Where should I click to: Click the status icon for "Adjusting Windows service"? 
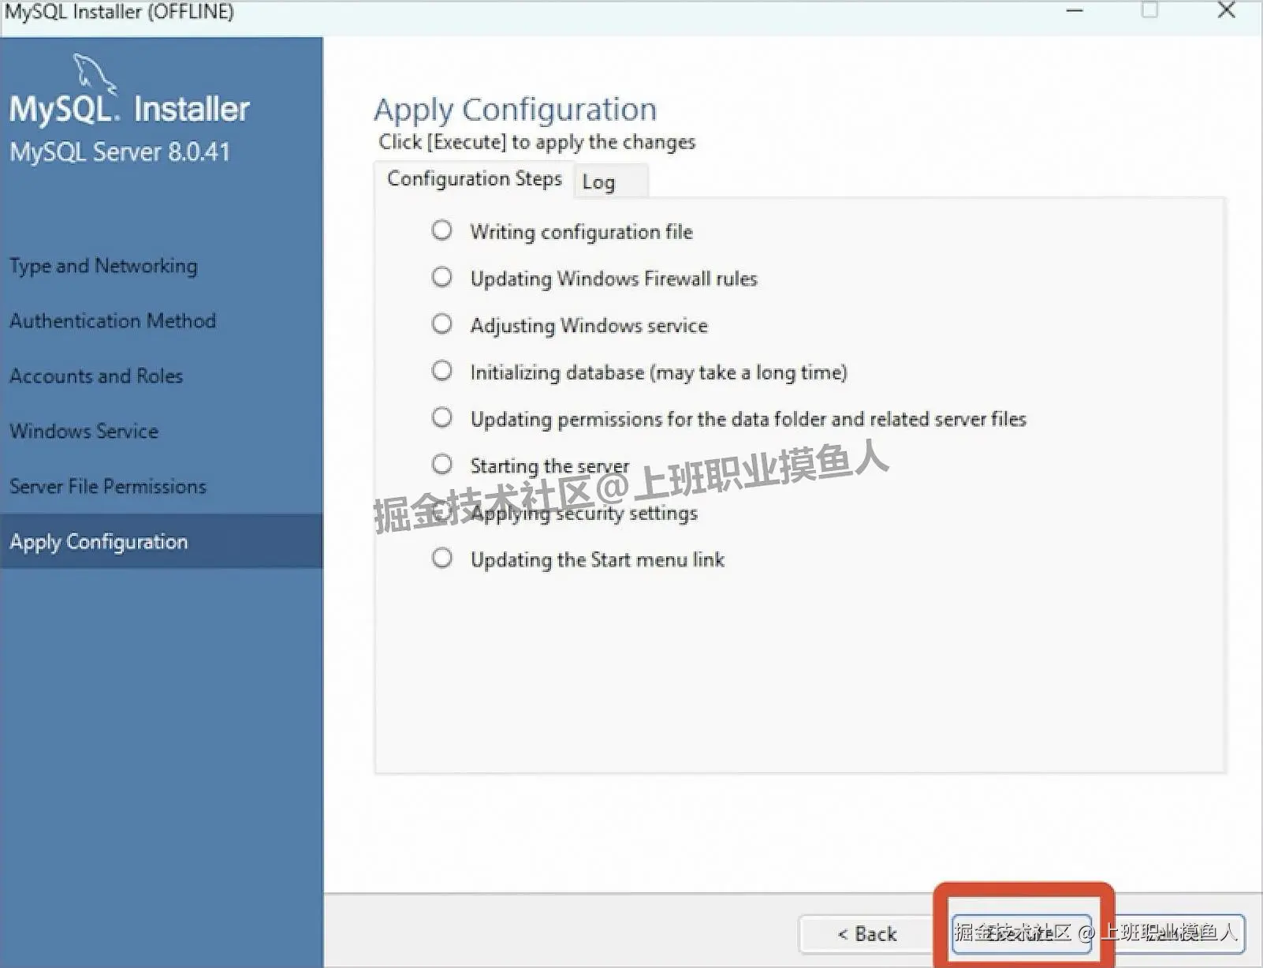(x=441, y=323)
